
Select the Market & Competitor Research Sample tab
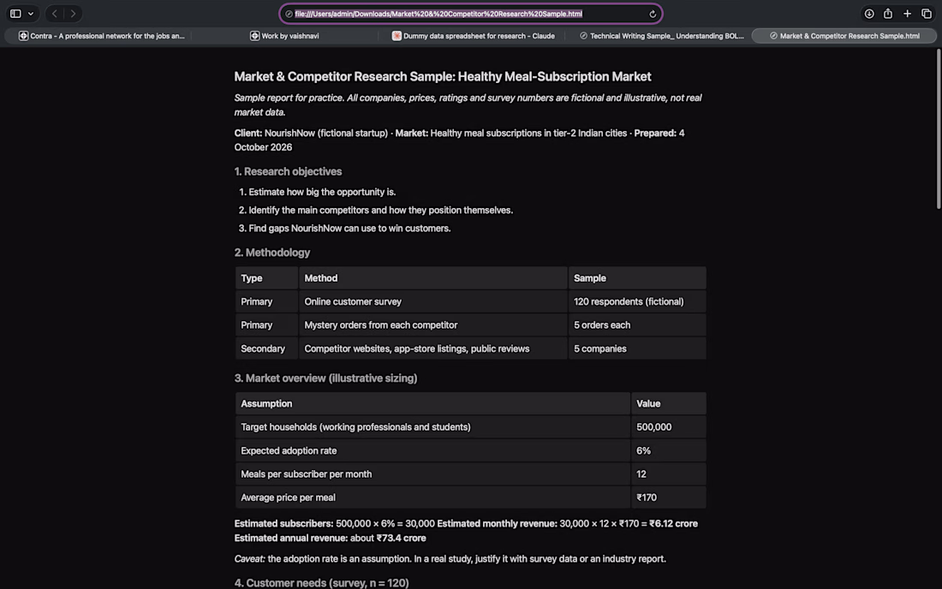pyautogui.click(x=844, y=36)
